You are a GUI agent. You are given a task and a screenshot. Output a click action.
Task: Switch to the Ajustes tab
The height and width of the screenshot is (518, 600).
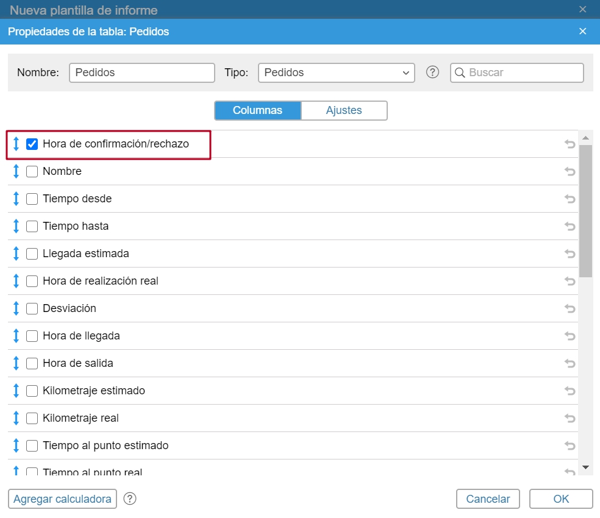(x=344, y=110)
